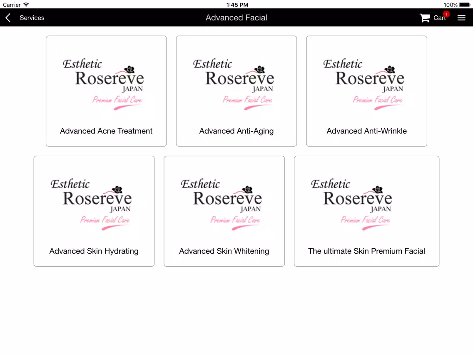The image size is (473, 355).
Task: Open Advanced Anti-Aging logo thumbnail
Action: [x=234, y=84]
